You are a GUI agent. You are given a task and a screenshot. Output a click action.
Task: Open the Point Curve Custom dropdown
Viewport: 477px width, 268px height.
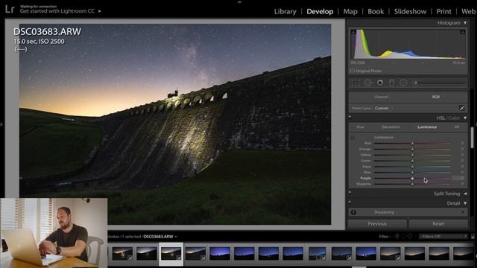point(383,108)
